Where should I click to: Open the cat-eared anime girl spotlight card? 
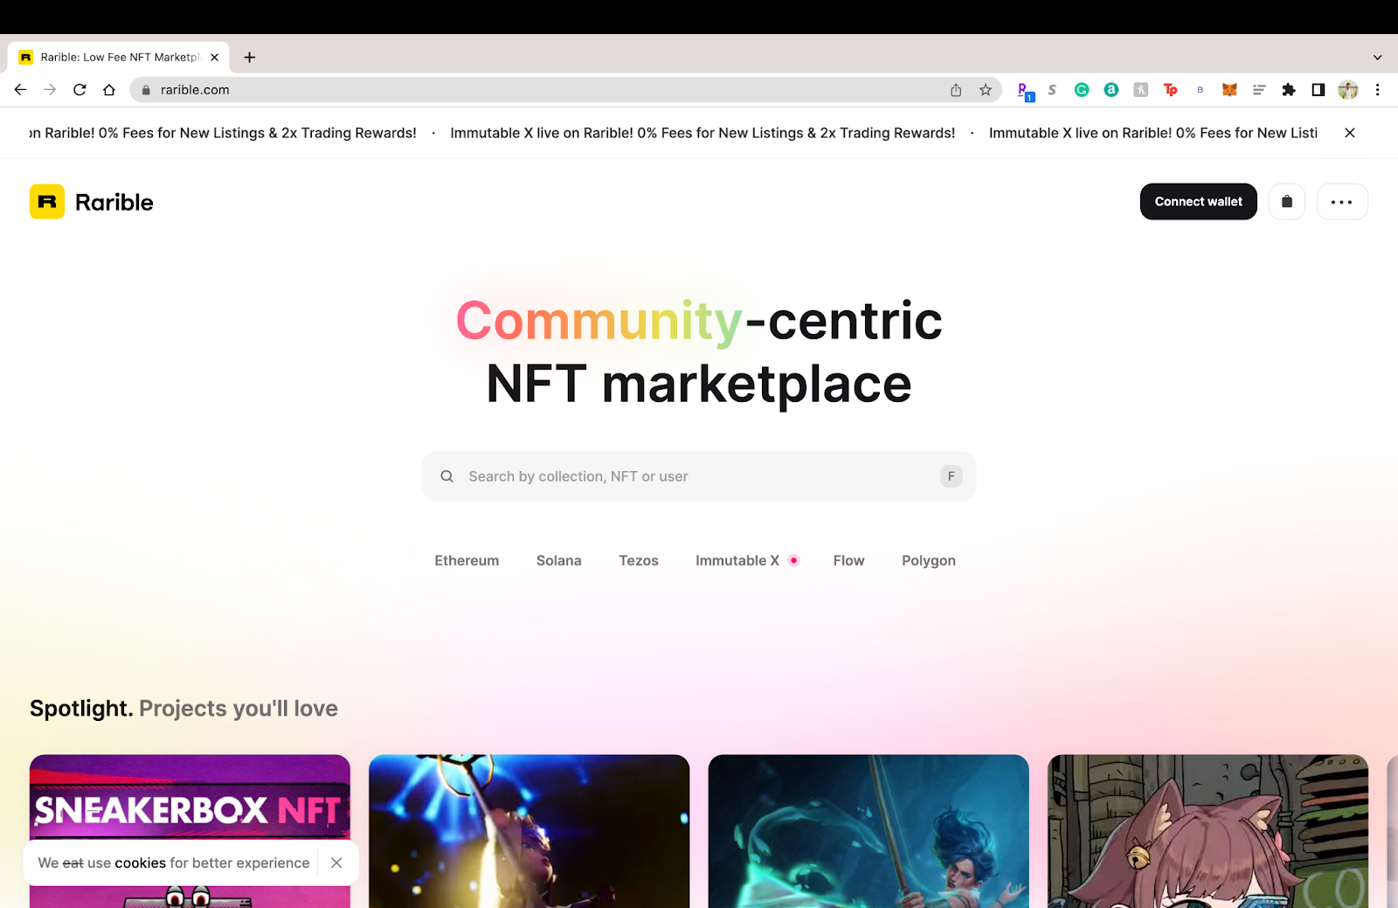[1208, 831]
